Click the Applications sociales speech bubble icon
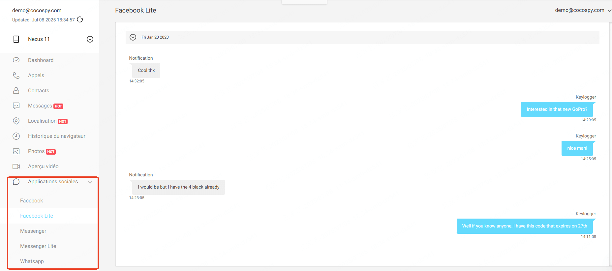612x271 pixels. [16, 182]
